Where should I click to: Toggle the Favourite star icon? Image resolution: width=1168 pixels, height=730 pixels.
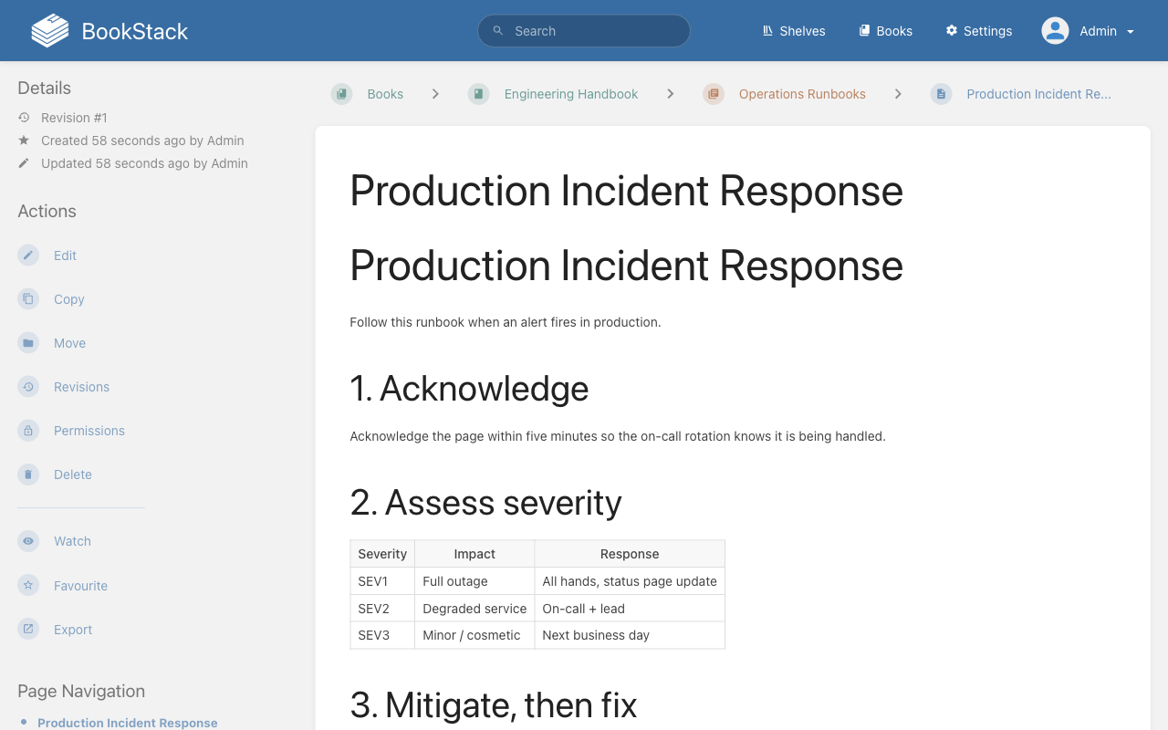click(28, 586)
